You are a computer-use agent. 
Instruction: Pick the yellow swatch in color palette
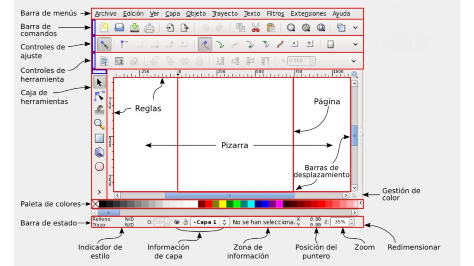pos(223,204)
